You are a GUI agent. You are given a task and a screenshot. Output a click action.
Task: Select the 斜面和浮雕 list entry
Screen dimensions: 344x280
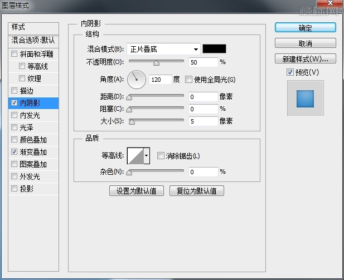[x=33, y=54]
